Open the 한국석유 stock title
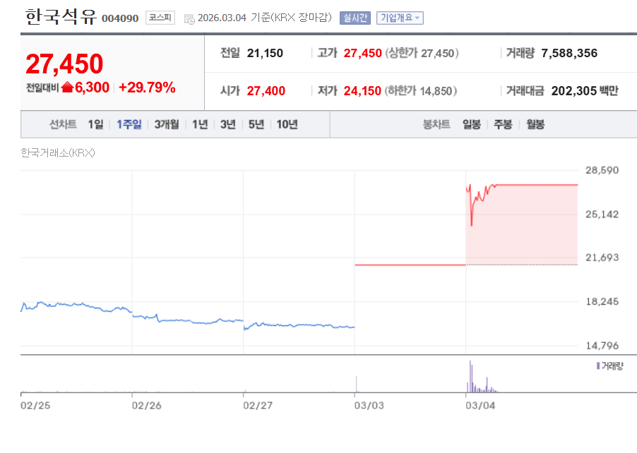Image resolution: width=637 pixels, height=453 pixels. point(60,17)
